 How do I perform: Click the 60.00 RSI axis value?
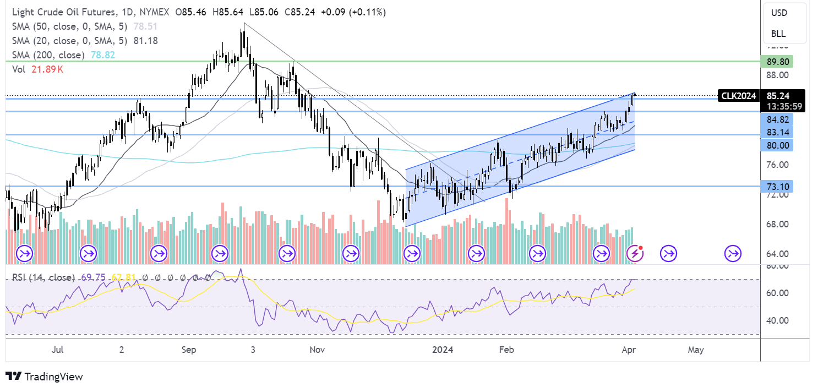tap(778, 293)
